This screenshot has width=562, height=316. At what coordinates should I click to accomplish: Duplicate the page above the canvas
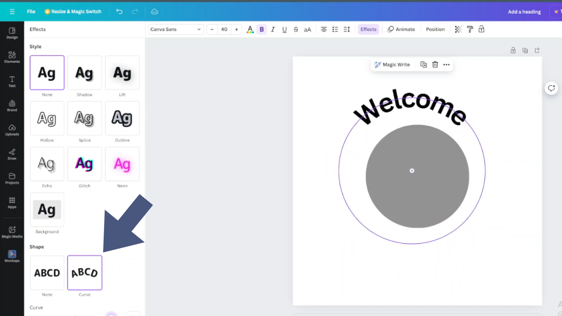click(525, 50)
